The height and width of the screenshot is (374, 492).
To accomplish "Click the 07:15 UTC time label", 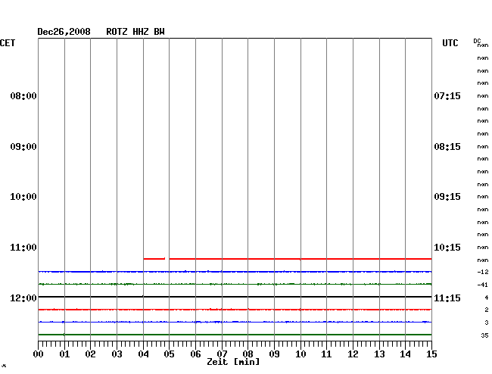I will [x=447, y=95].
